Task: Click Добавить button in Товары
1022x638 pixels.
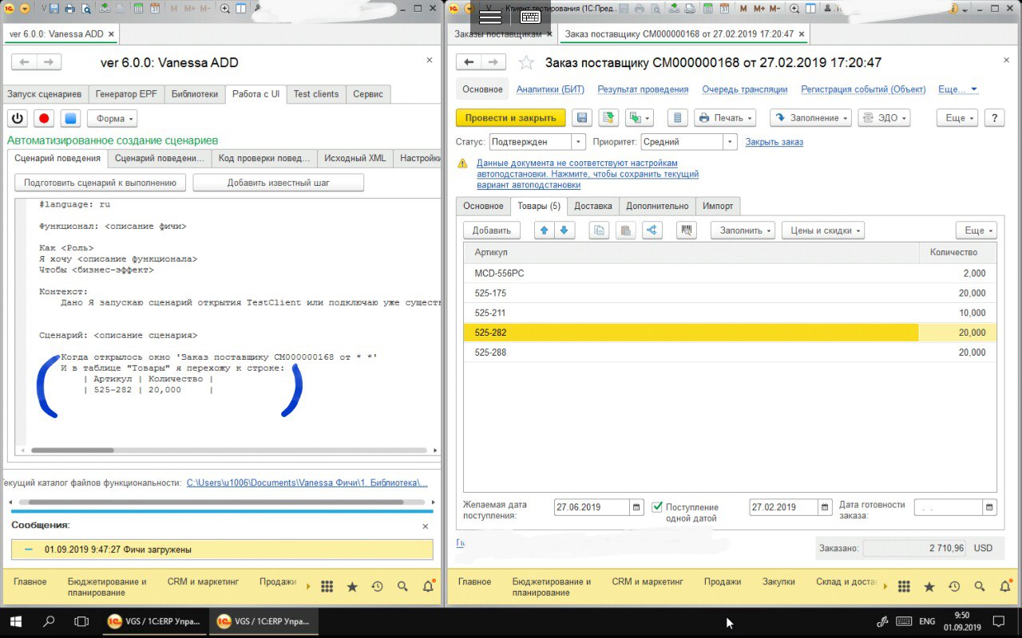Action: pos(492,230)
